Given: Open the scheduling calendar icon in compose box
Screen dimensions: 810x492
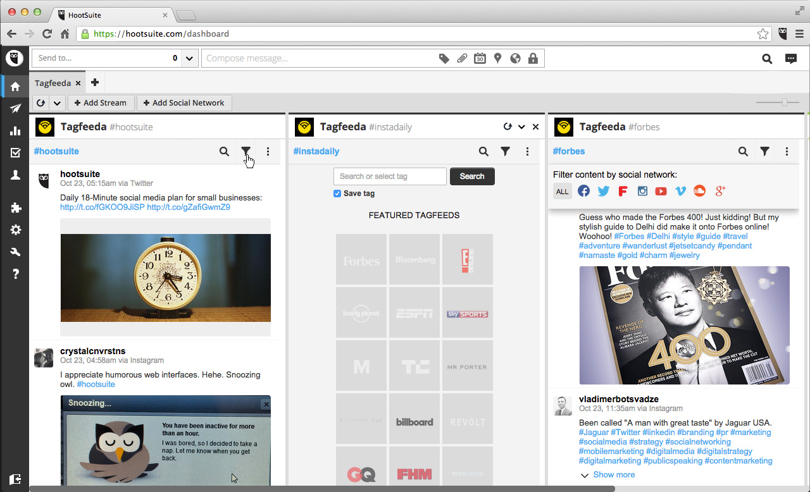Looking at the screenshot, I should tap(480, 58).
